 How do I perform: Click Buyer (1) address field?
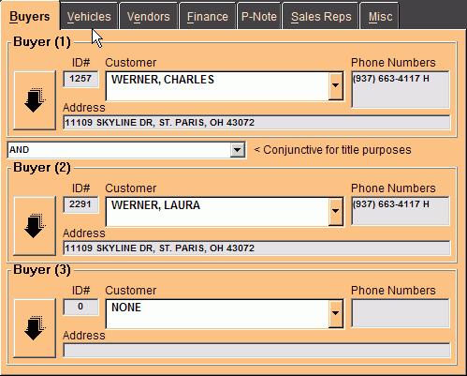(256, 123)
